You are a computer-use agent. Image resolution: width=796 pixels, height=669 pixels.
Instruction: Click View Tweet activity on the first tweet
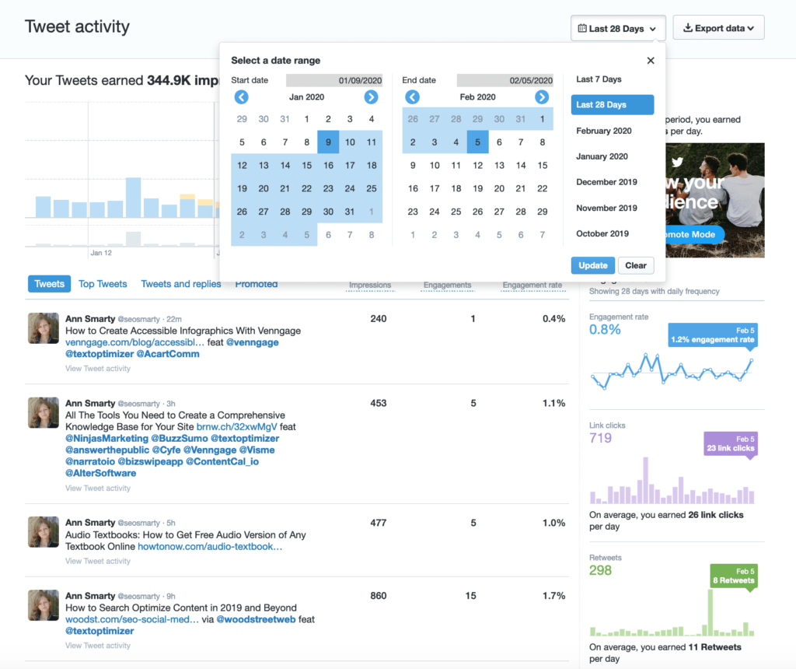point(97,367)
